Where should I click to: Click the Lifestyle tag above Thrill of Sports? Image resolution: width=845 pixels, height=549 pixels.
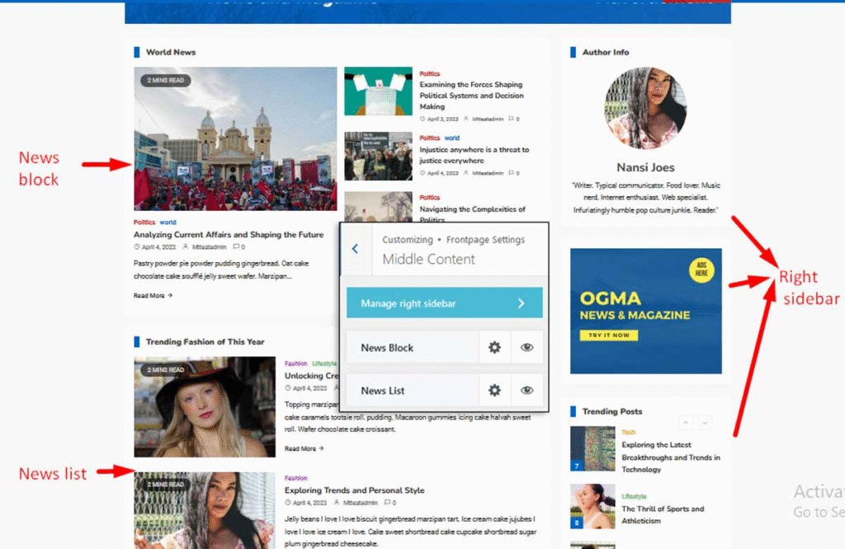click(634, 497)
